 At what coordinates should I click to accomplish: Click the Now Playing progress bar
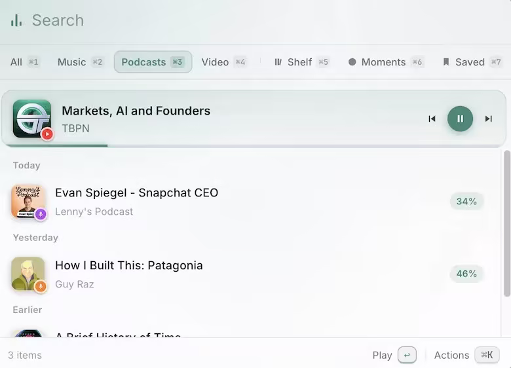pyautogui.click(x=254, y=145)
